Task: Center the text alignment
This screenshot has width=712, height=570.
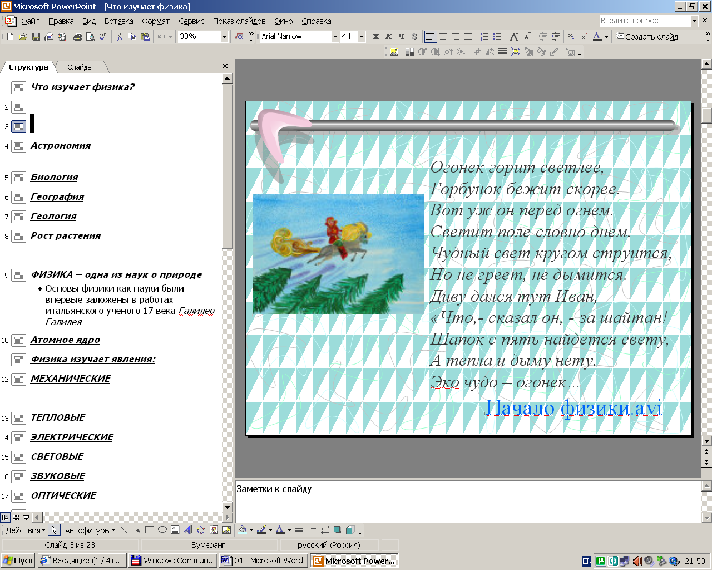Action: pos(443,37)
